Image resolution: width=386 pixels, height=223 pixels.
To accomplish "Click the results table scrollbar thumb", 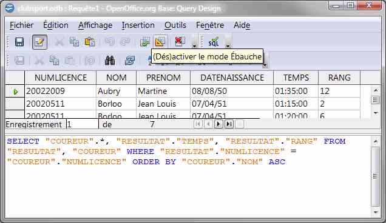I will 376,101.
